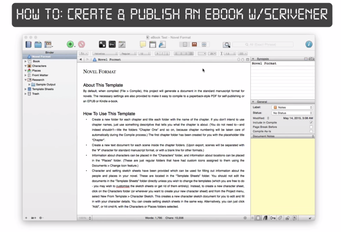Click the Compile export toolbar icon
Image resolution: width=341 pixels, height=232 pixels.
coord(162,44)
